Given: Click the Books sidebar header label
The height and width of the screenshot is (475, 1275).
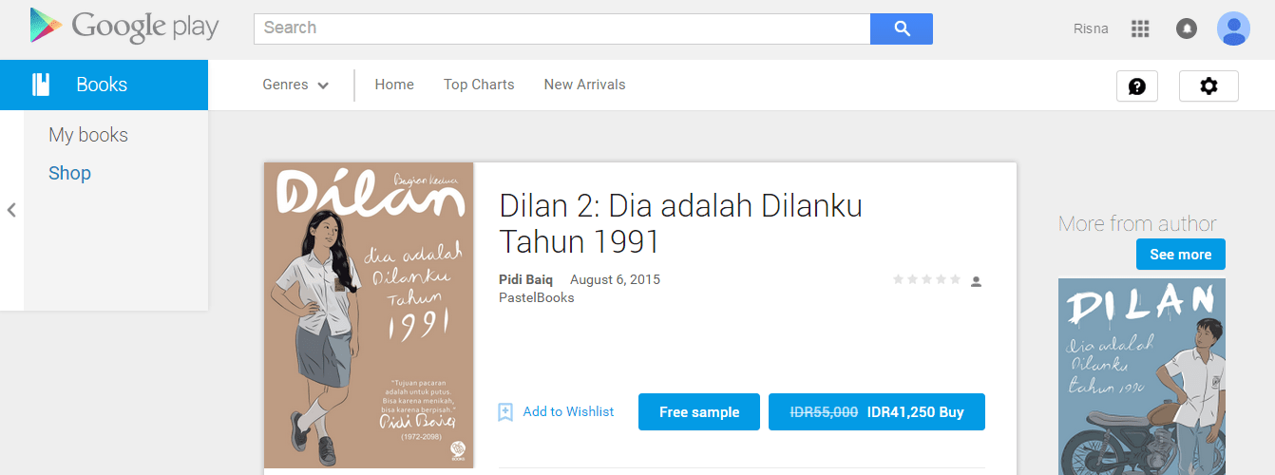Looking at the screenshot, I should coord(102,85).
